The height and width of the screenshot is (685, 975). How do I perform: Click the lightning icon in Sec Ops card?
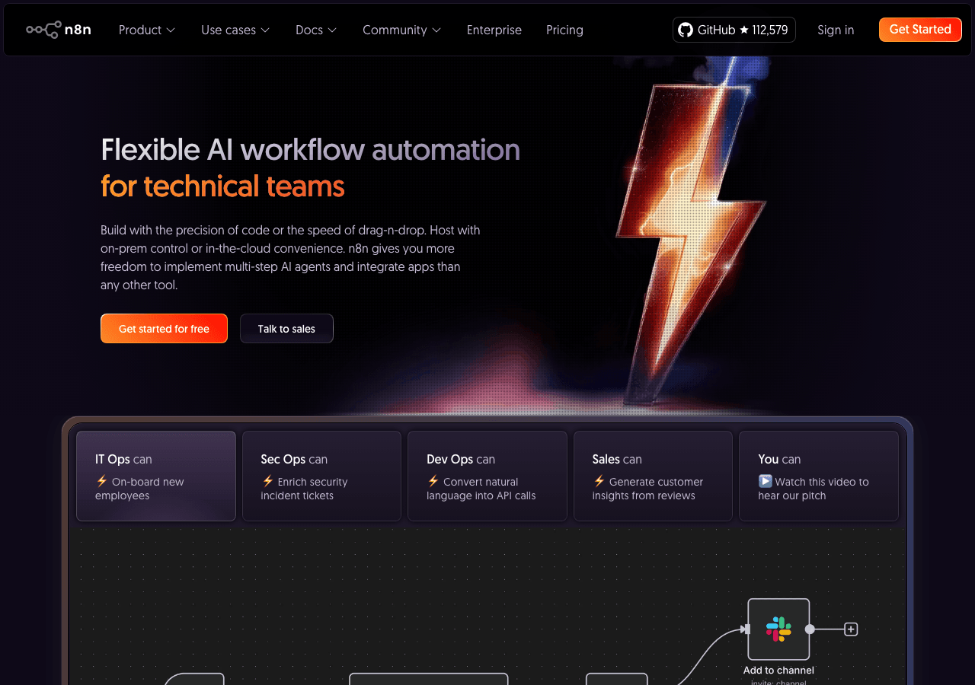[267, 481]
